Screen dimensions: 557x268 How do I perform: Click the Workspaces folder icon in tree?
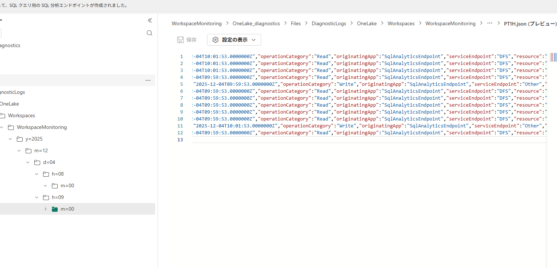click(x=2, y=116)
